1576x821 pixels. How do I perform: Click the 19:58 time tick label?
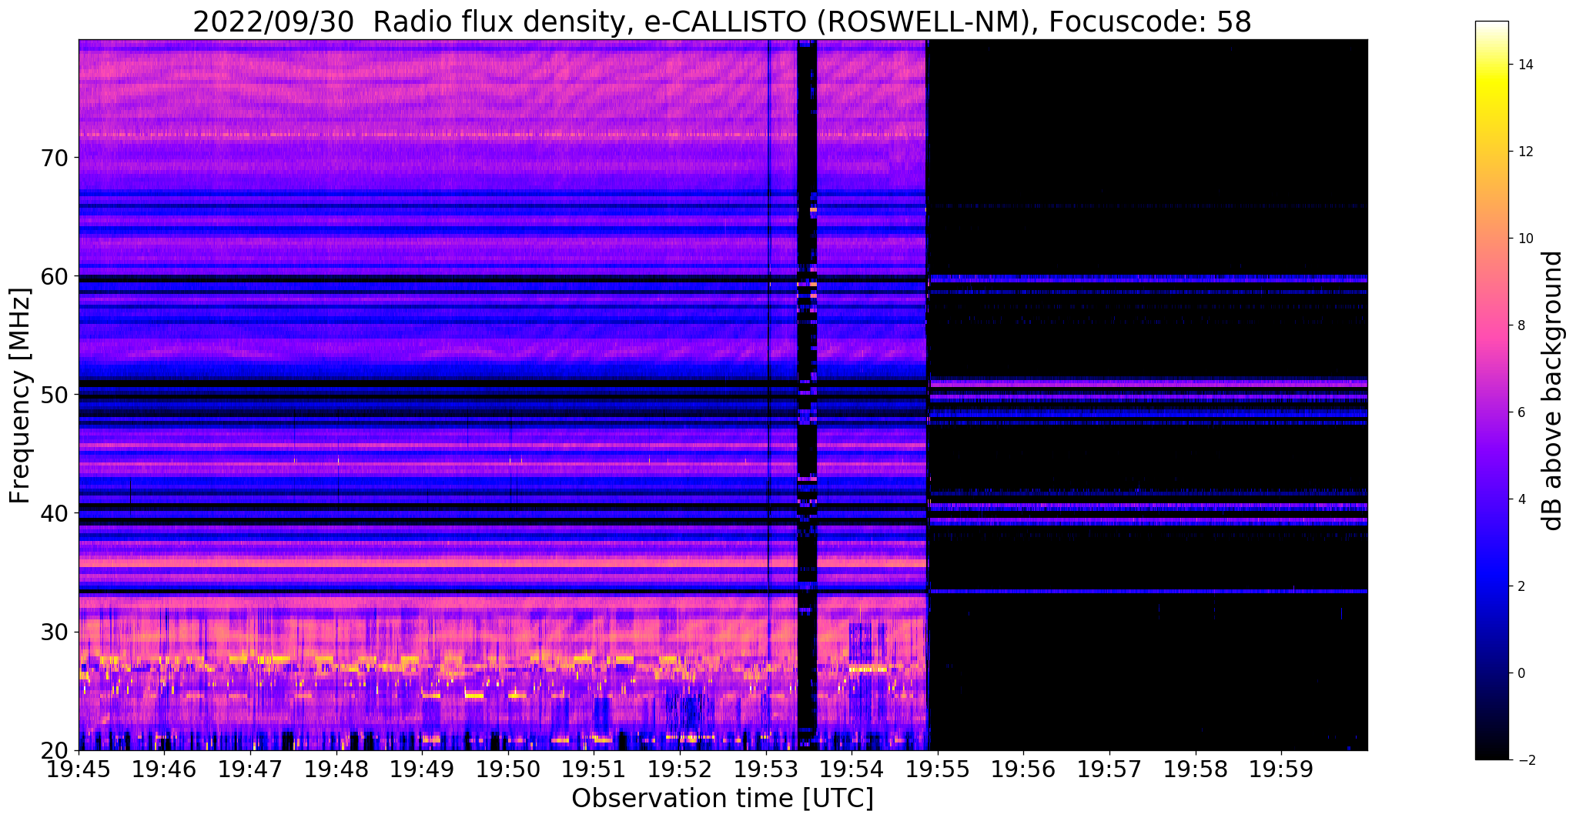[x=1196, y=769]
